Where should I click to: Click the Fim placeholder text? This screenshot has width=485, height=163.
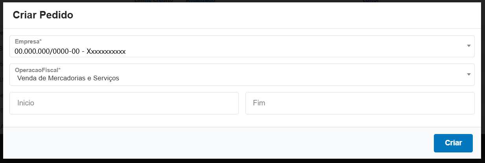(x=260, y=103)
